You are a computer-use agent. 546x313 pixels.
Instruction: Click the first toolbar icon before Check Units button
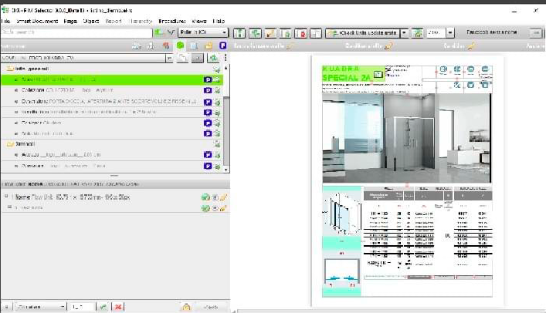pos(239,33)
